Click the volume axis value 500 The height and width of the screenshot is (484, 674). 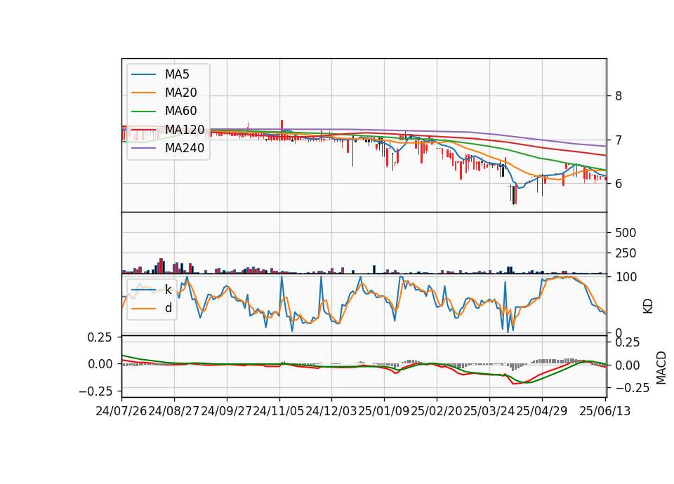coord(626,233)
